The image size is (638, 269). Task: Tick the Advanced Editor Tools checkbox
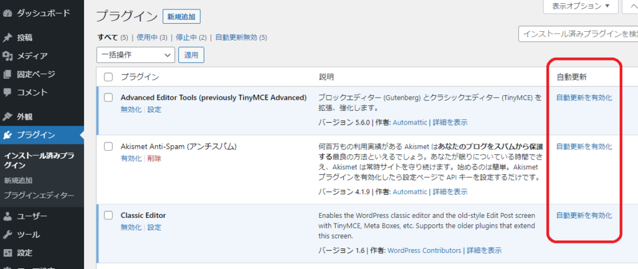point(108,98)
